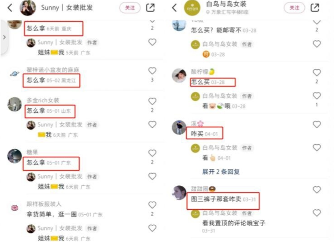The height and width of the screenshot is (242, 334).
Task: Like 酸柠檬's 怎么买 comment
Action: click(317, 73)
